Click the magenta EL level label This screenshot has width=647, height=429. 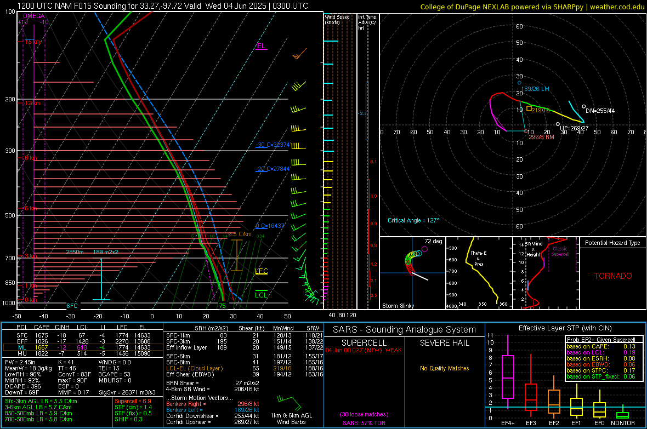tap(261, 46)
